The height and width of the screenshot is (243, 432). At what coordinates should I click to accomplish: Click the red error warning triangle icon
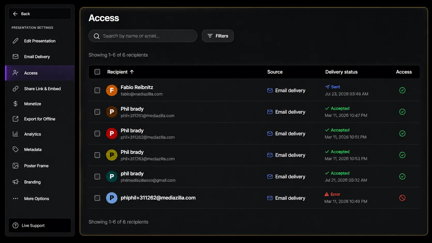[327, 194]
